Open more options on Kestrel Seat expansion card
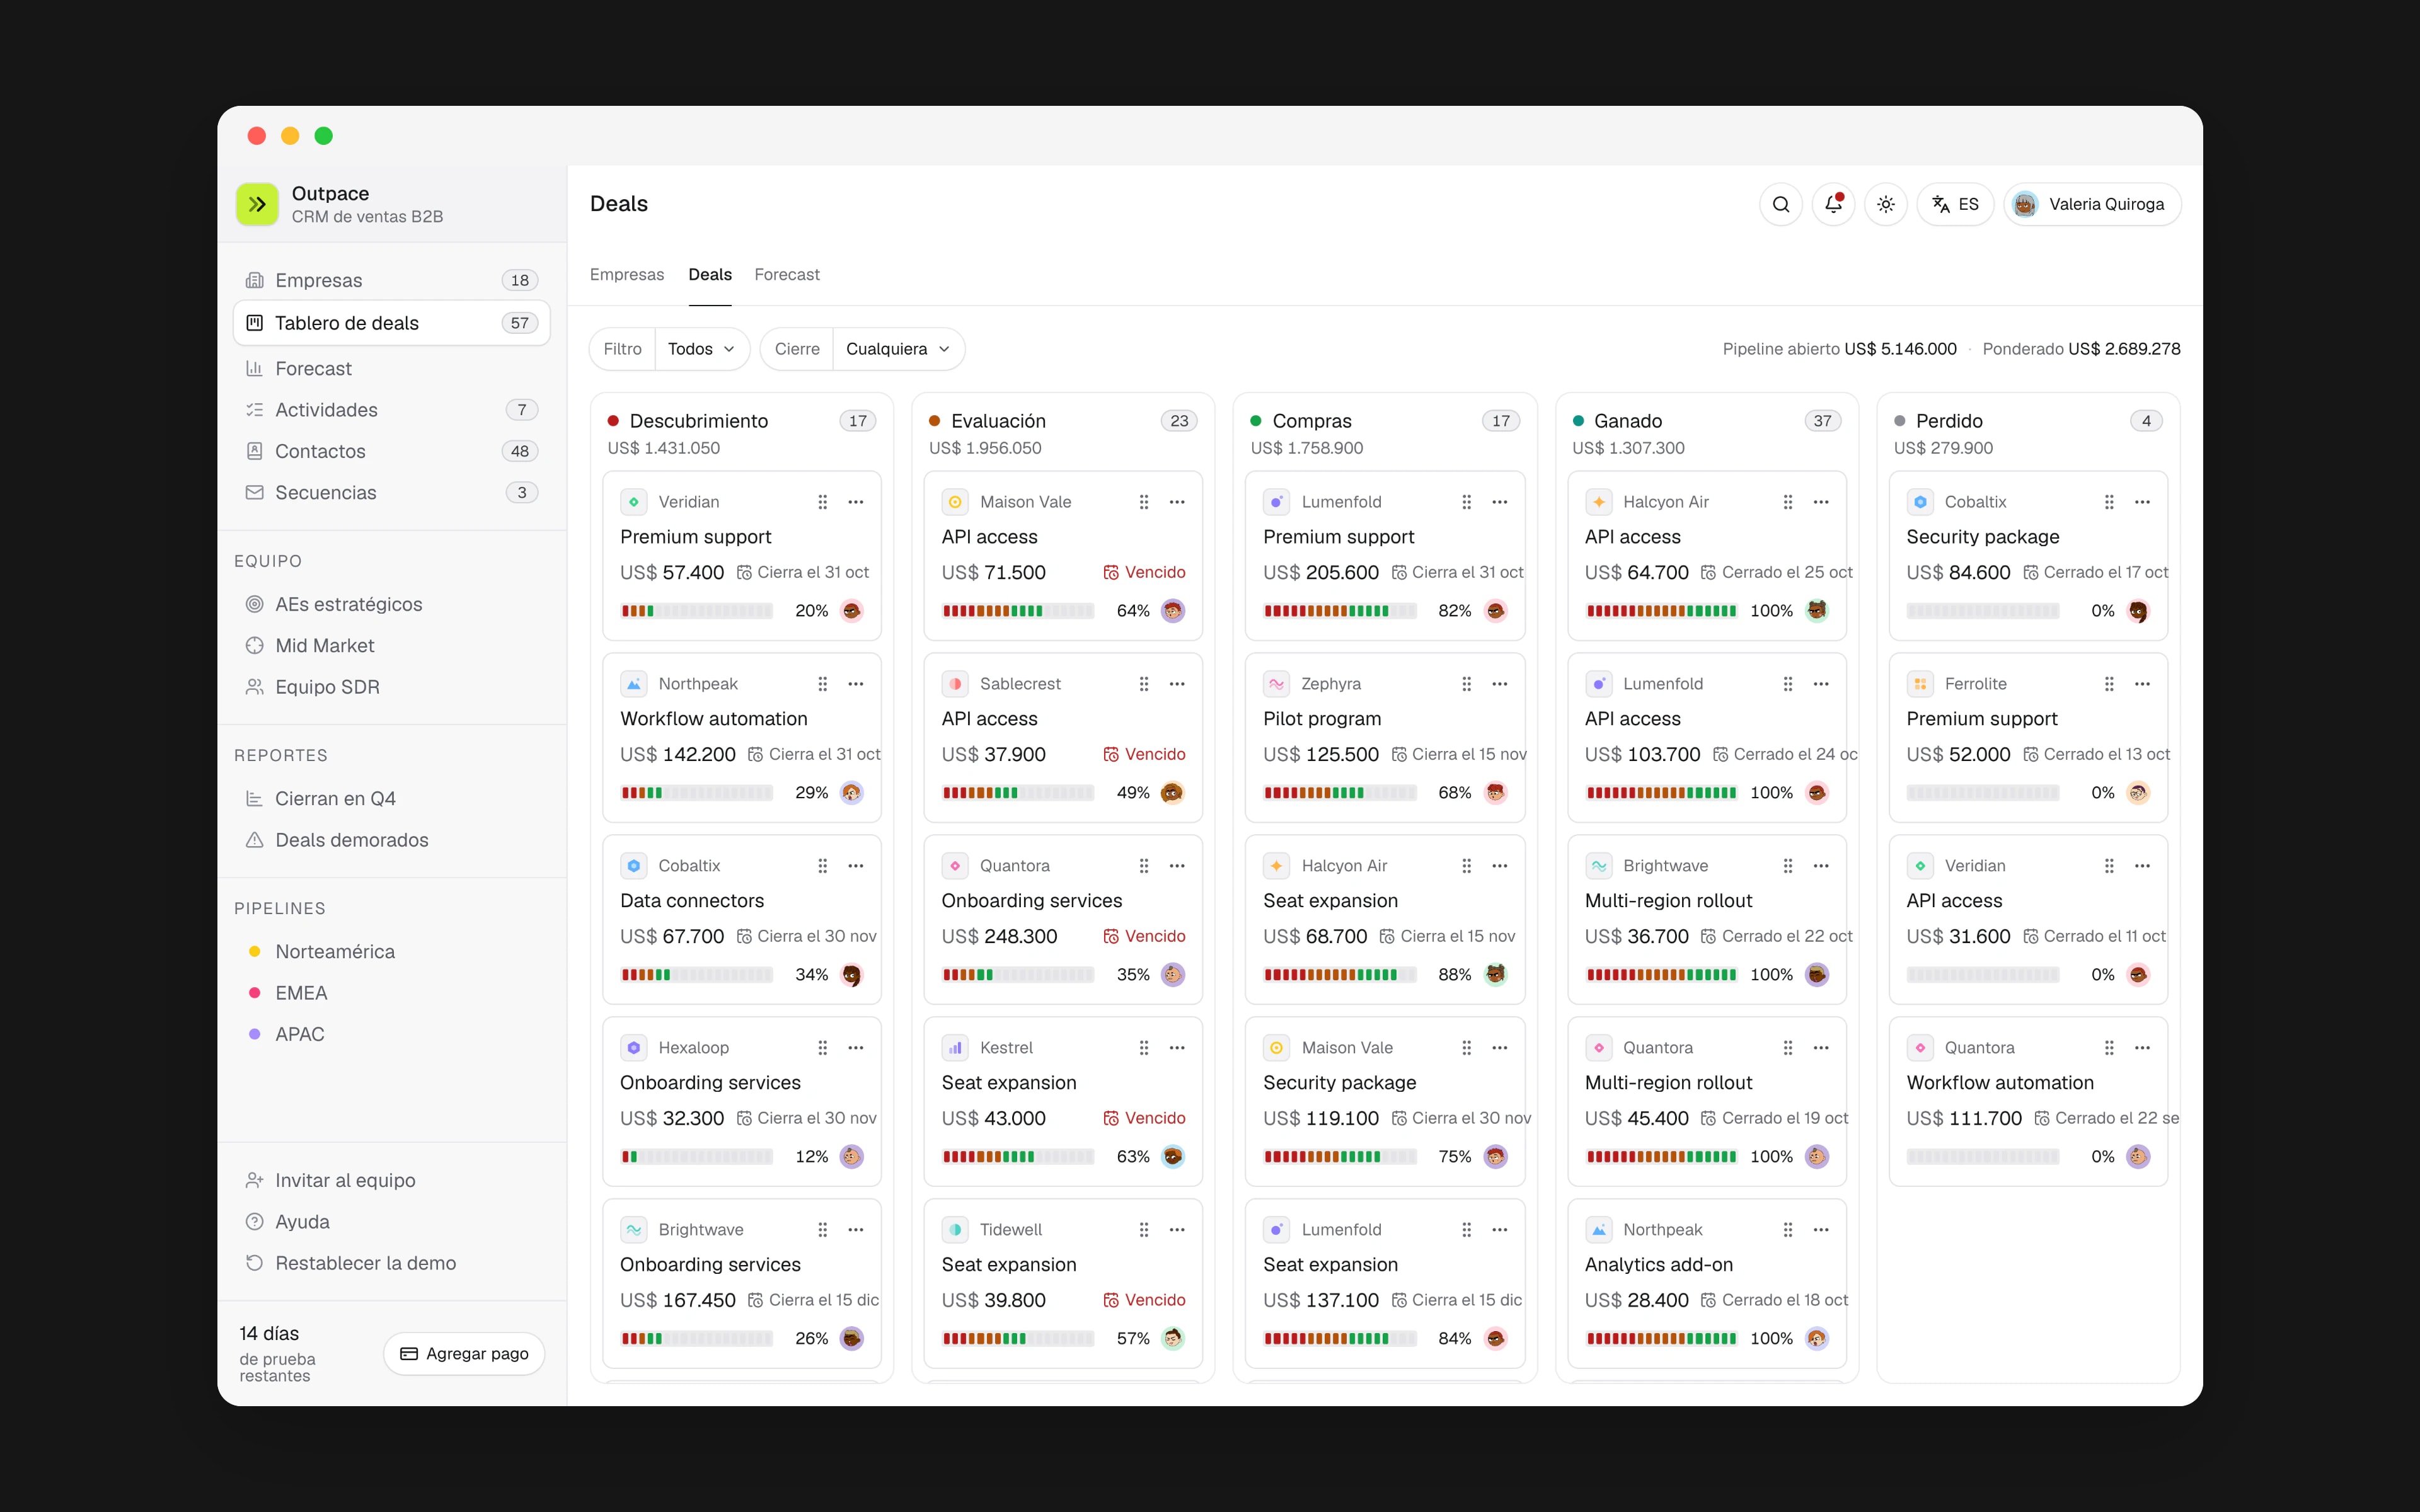2420x1512 pixels. point(1177,1048)
